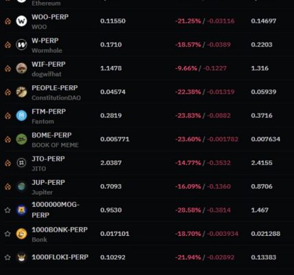The height and width of the screenshot is (275, 294).
Task: Select the FTM-PERP pair name
Action: (x=49, y=111)
